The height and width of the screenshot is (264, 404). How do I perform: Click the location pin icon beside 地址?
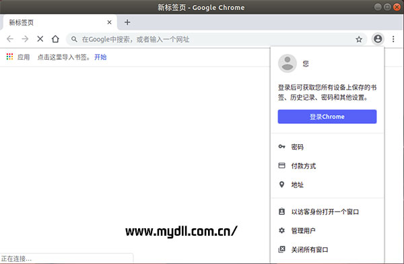(281, 185)
